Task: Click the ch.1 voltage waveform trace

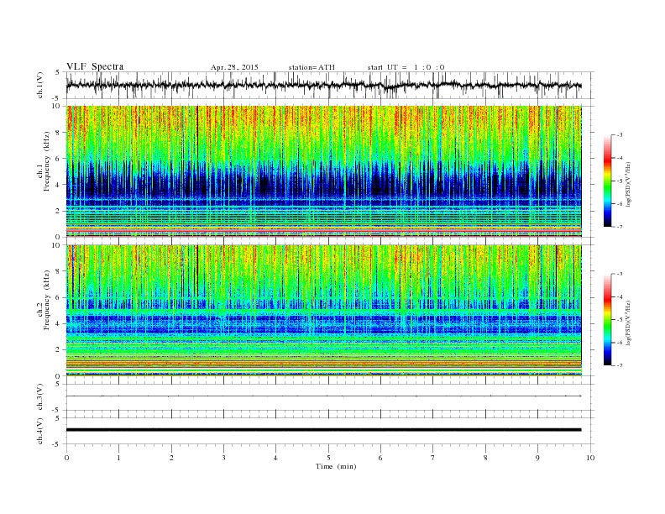Action: click(x=323, y=85)
